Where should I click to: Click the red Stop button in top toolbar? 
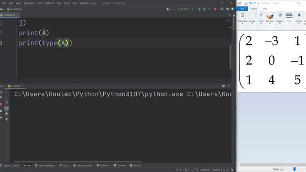click(215, 9)
